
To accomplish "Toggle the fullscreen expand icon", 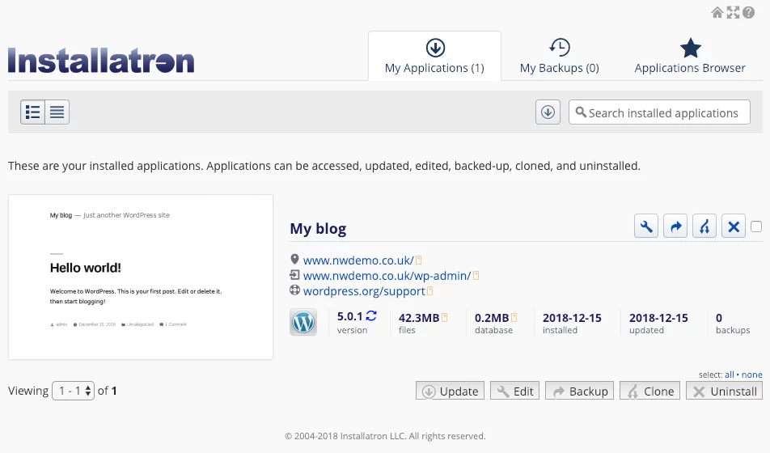I will pyautogui.click(x=733, y=12).
